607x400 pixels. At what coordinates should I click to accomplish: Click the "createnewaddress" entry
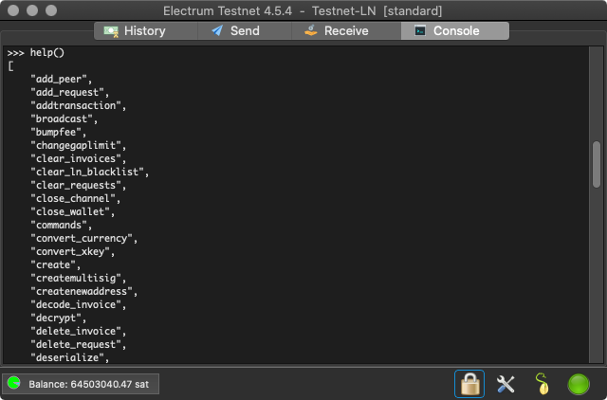pos(84,292)
